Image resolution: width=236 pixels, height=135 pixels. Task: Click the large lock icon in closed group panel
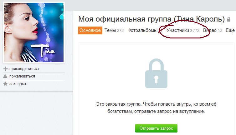(156, 73)
